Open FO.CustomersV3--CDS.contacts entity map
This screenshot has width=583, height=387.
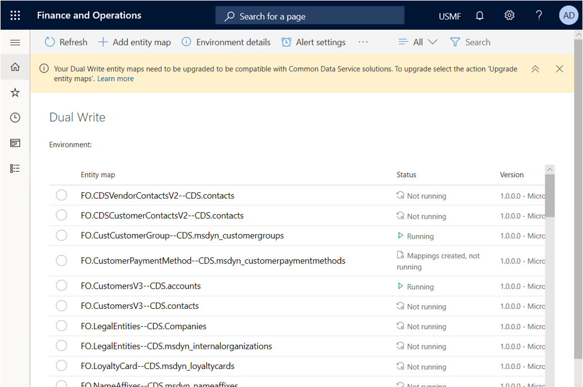pyautogui.click(x=140, y=306)
